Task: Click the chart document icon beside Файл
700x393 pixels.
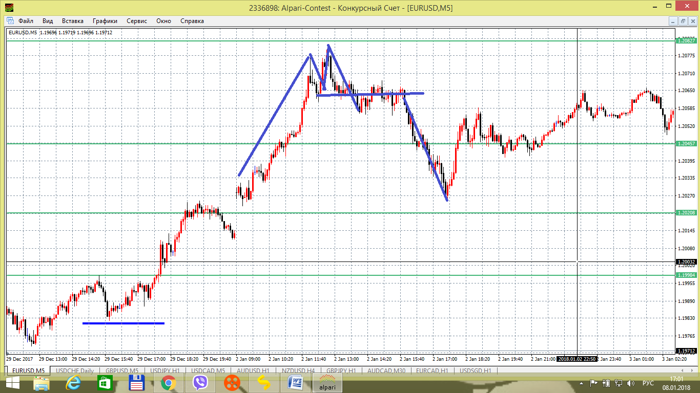Action: [10, 21]
